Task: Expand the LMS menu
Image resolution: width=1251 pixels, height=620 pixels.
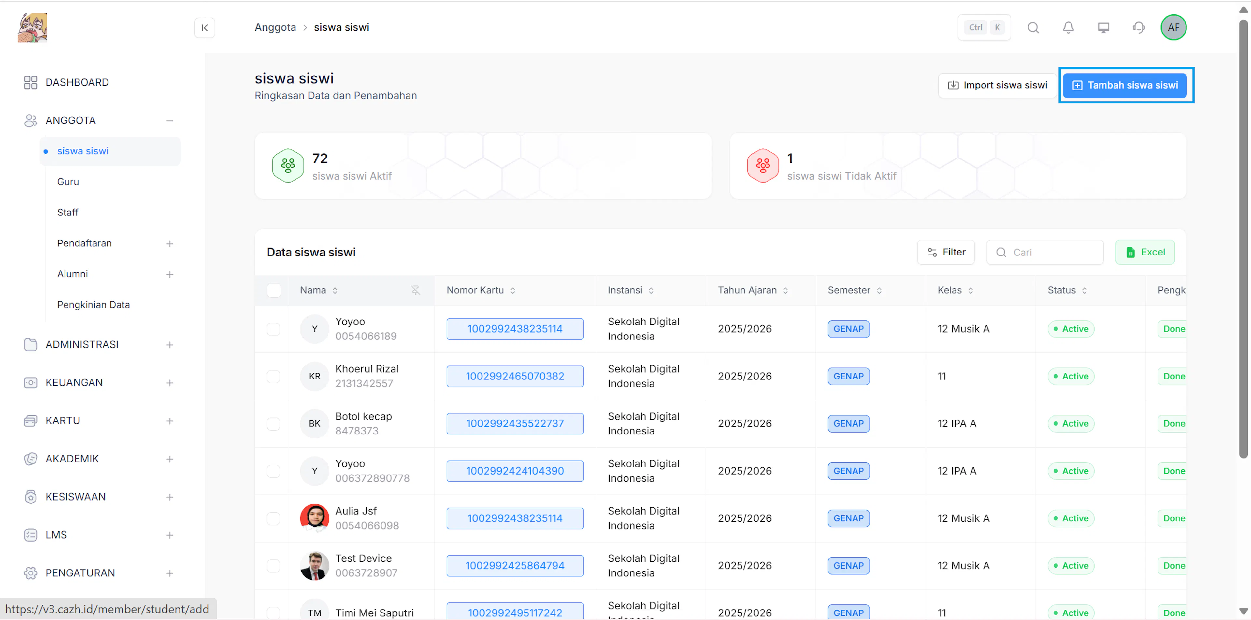Action: click(x=169, y=535)
